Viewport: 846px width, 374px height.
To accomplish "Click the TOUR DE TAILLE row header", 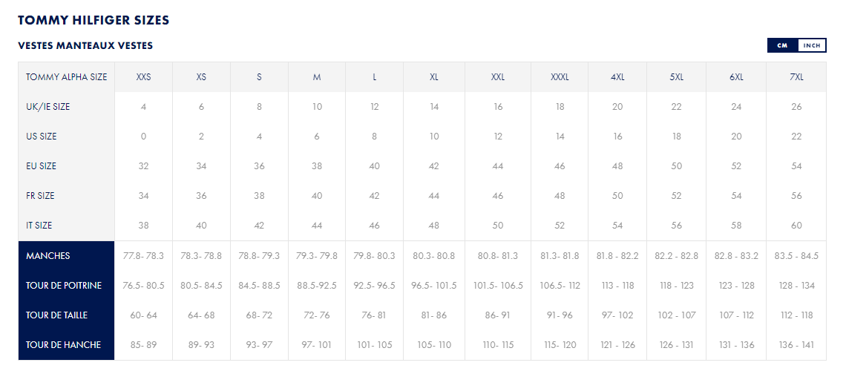I will (56, 315).
